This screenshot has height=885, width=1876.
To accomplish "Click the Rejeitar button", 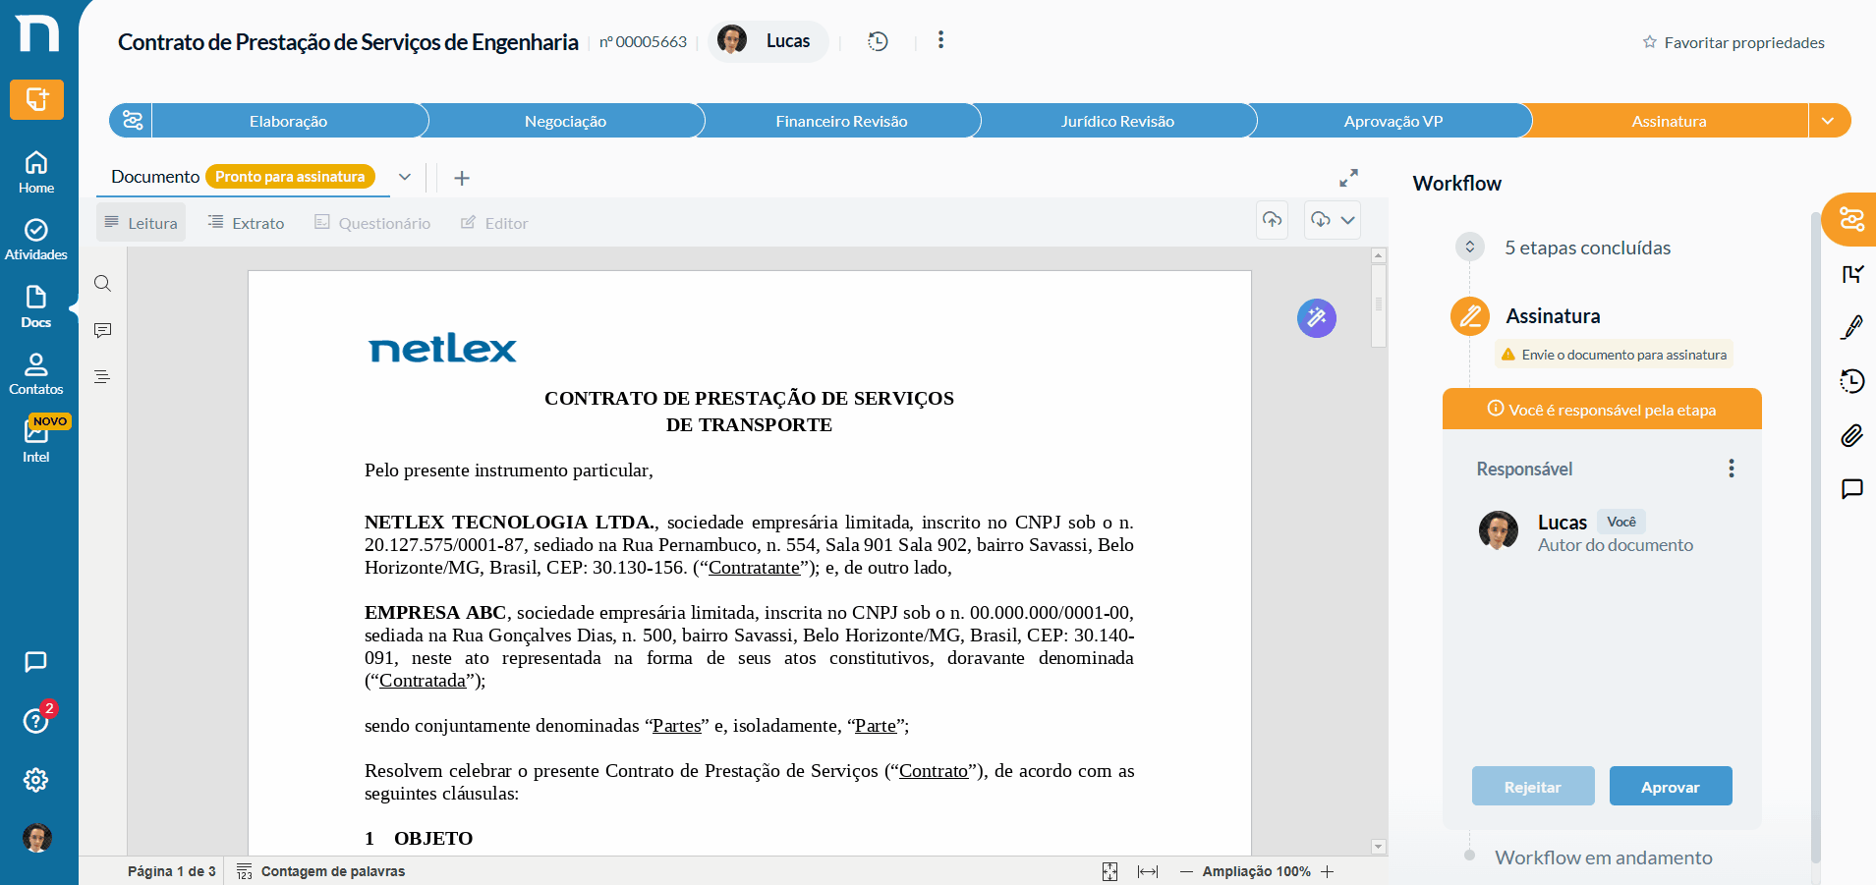I will point(1533,786).
